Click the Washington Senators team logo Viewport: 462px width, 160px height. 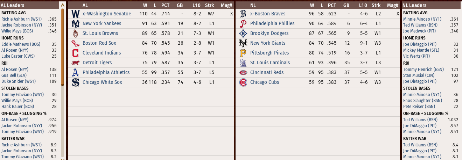point(75,14)
